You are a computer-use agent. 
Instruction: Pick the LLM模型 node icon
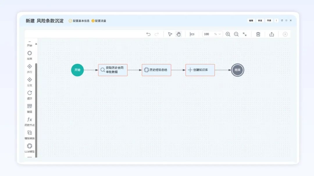[x=29, y=146]
